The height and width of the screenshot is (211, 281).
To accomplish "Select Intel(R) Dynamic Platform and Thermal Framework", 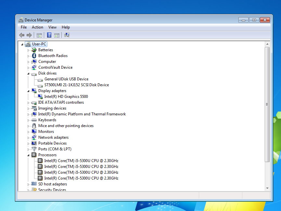I will point(82,114).
